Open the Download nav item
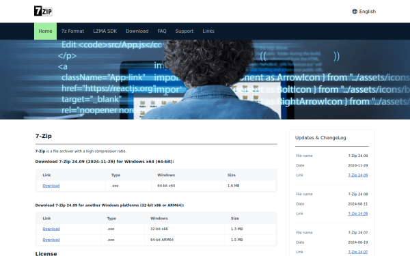This screenshot has height=256, width=410. click(x=137, y=31)
